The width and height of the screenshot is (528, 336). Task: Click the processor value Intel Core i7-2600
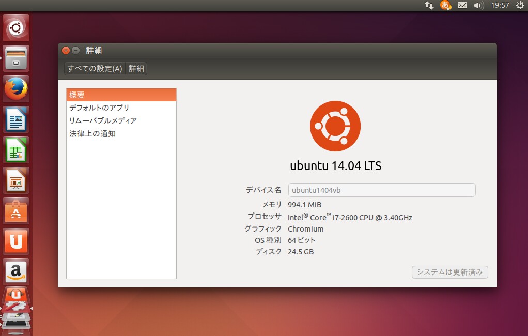coord(350,218)
